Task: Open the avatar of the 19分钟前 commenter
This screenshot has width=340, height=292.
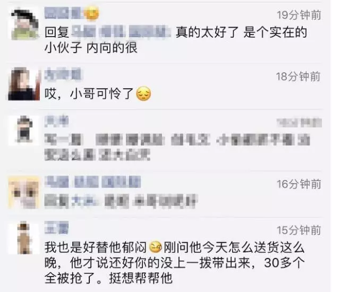Action: pyautogui.click(x=24, y=23)
